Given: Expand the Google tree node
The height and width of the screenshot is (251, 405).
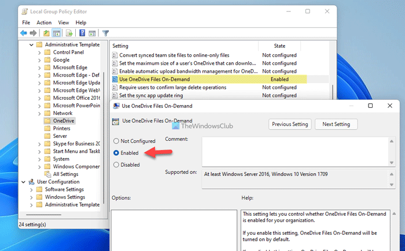Looking at the screenshot, I should pyautogui.click(x=39, y=60).
